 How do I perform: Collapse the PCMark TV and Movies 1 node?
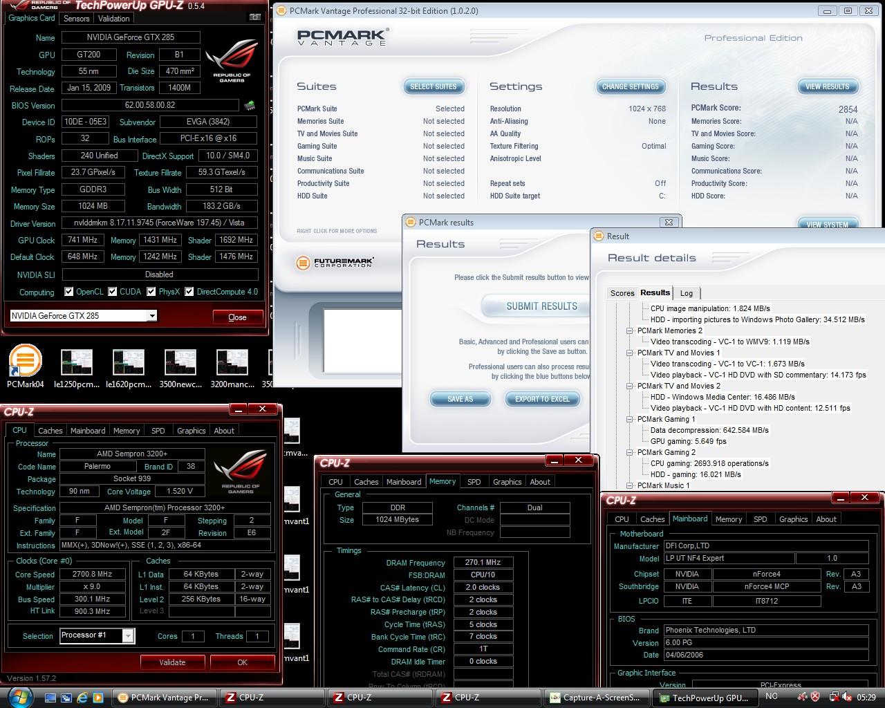(630, 353)
